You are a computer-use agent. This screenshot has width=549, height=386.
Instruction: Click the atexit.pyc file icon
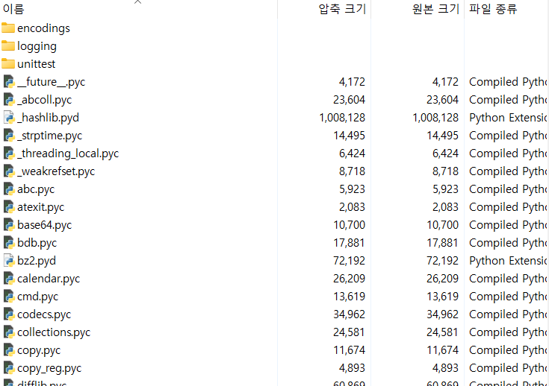pos(9,207)
